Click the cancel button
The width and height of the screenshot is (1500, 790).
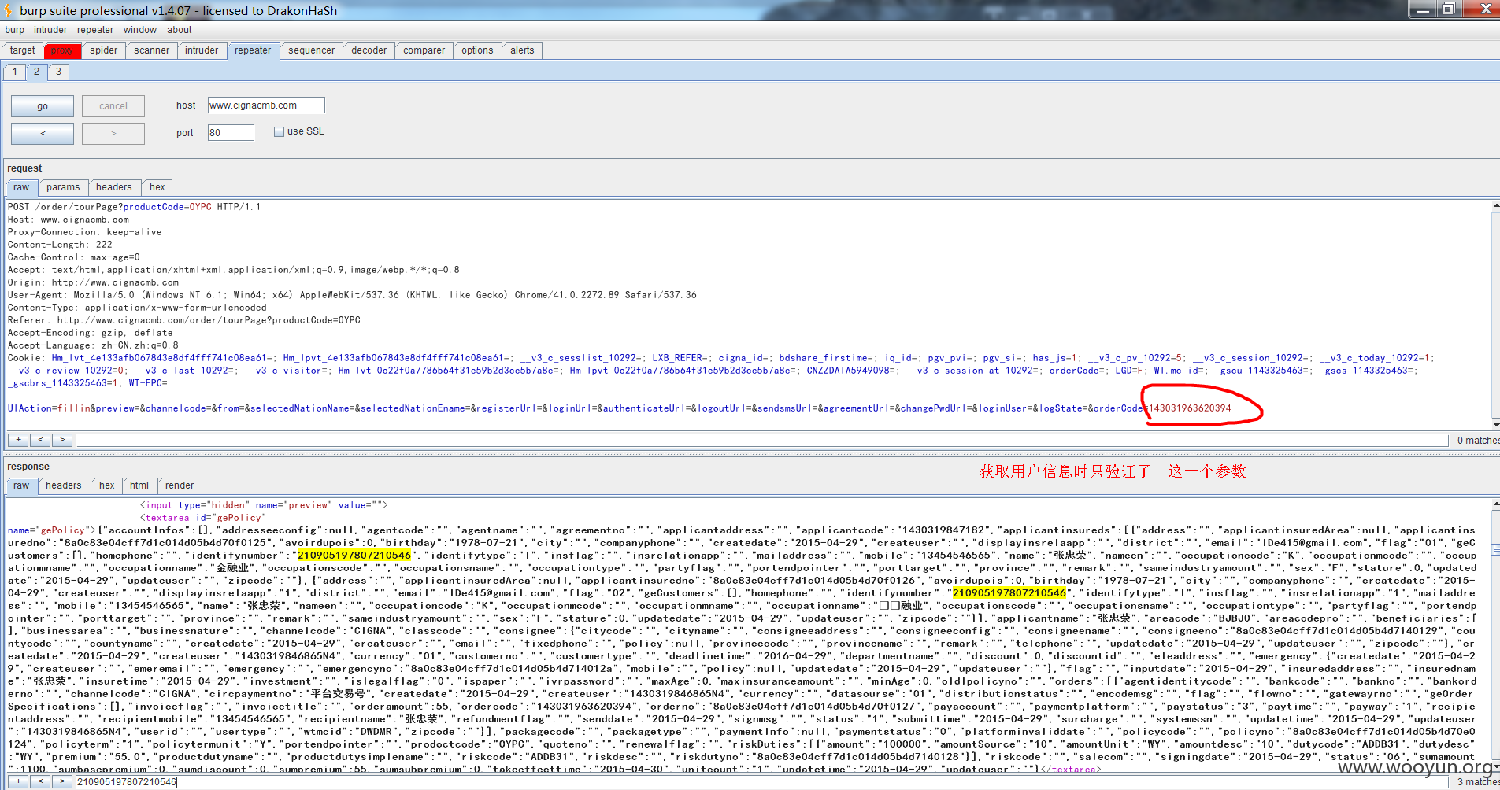click(x=113, y=106)
